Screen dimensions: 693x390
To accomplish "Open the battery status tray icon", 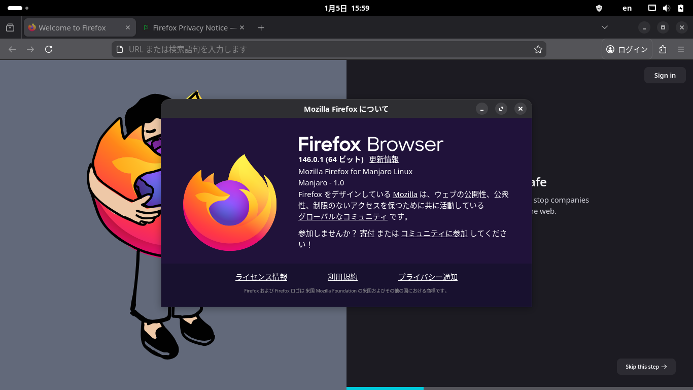I will (x=680, y=8).
